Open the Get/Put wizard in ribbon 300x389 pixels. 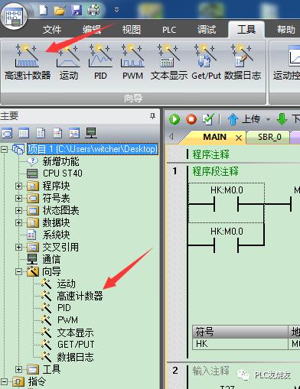pos(206,62)
